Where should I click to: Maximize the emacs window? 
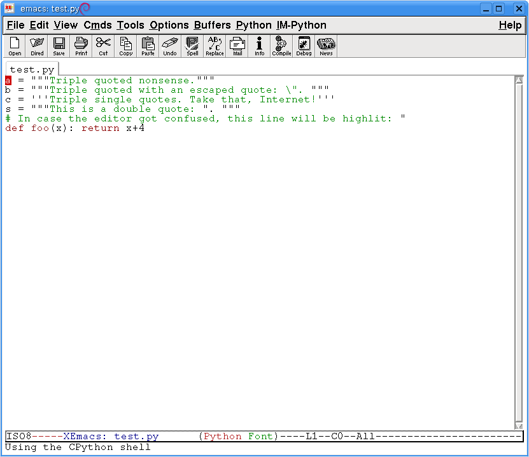click(x=498, y=8)
